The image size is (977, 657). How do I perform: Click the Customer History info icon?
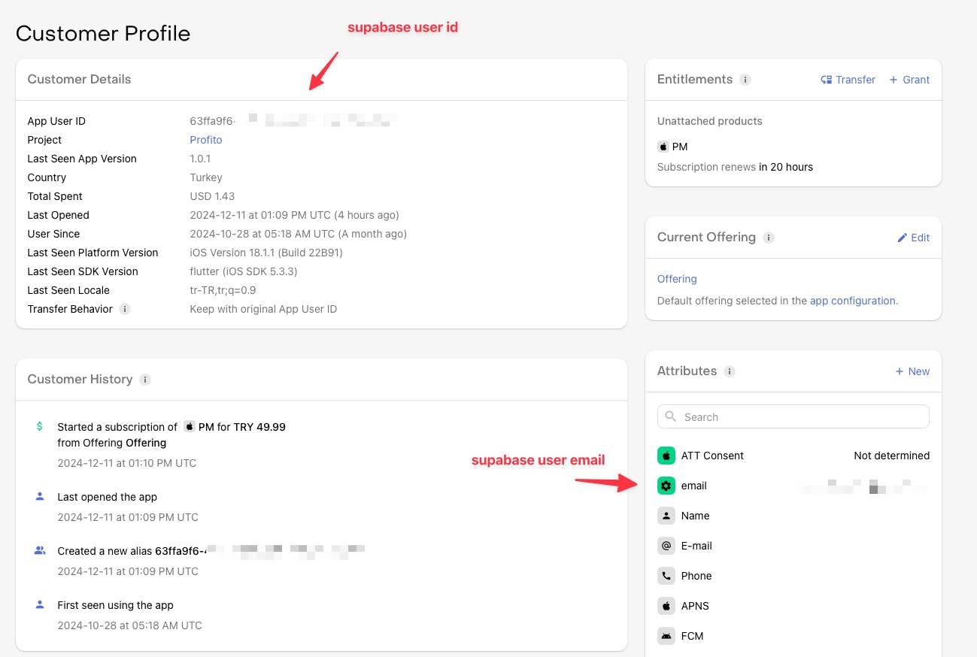(145, 380)
